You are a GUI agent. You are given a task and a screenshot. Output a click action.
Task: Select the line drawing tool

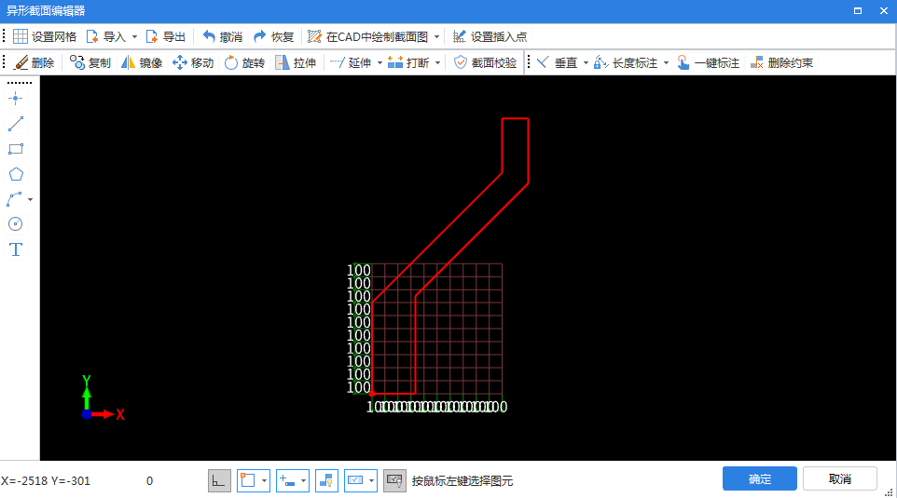16,124
